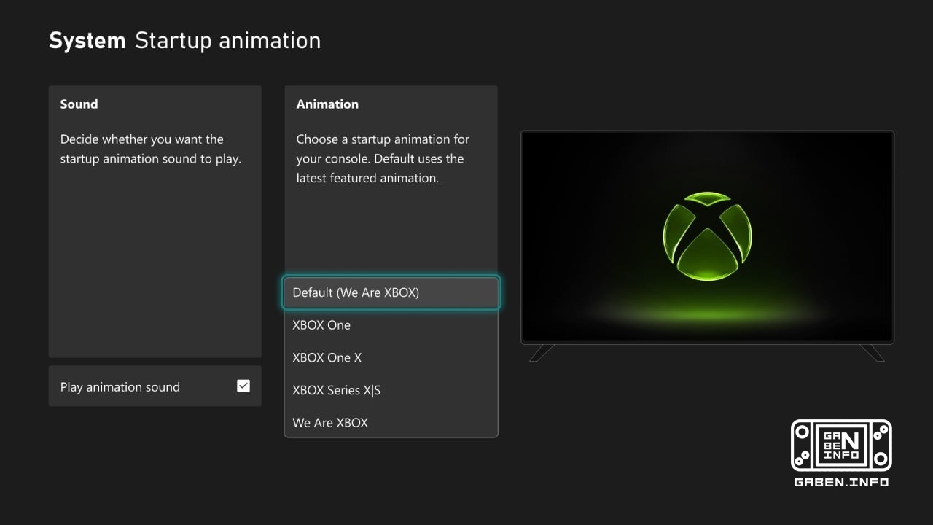Click the startup animation sound description text
The image size is (933, 525).
pyautogui.click(x=151, y=149)
